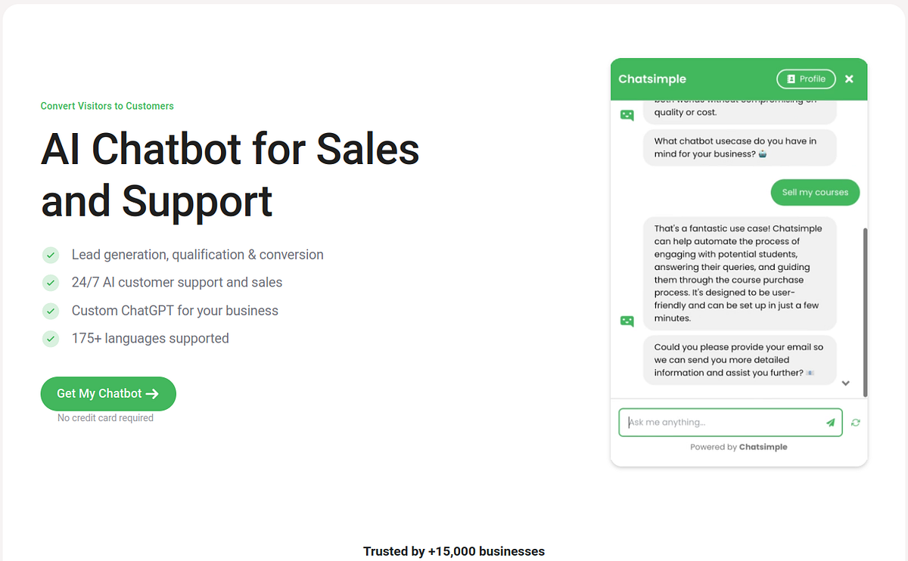Click the 'Convert Visitors to Customers' label

(107, 106)
